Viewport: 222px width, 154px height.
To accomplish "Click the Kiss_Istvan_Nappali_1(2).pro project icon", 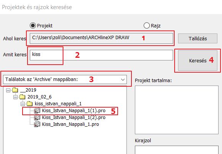I will pyautogui.click(x=37, y=117).
